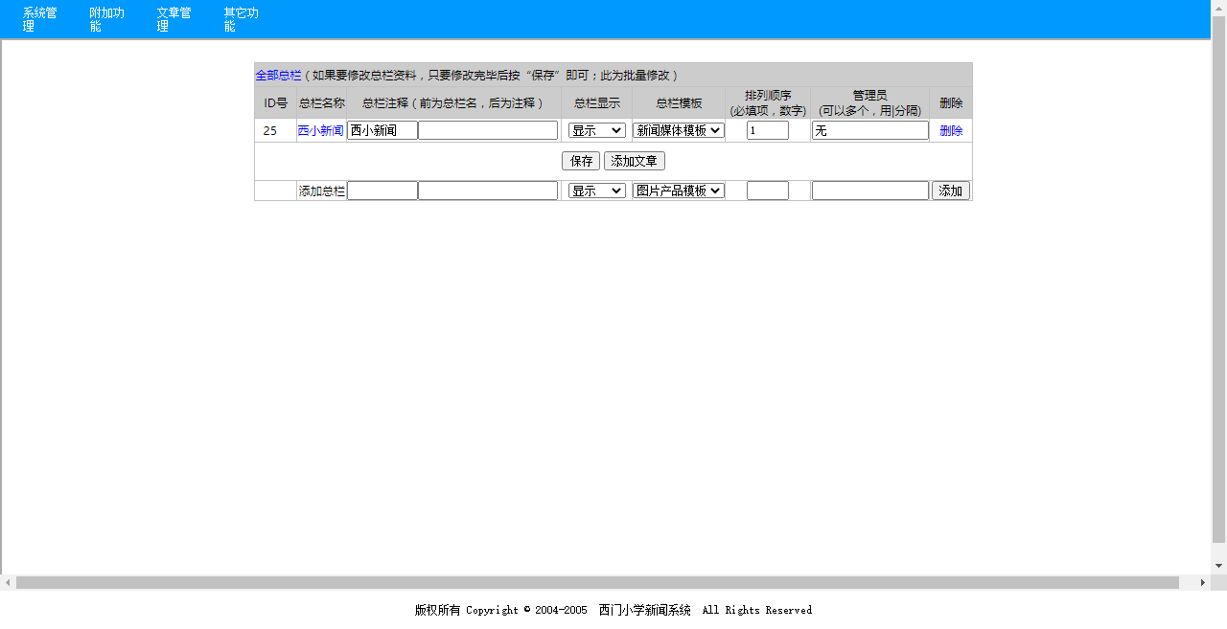Screen dimensions: 1227x629
Task: Click the 排列顺序 column header
Action: pos(768,102)
